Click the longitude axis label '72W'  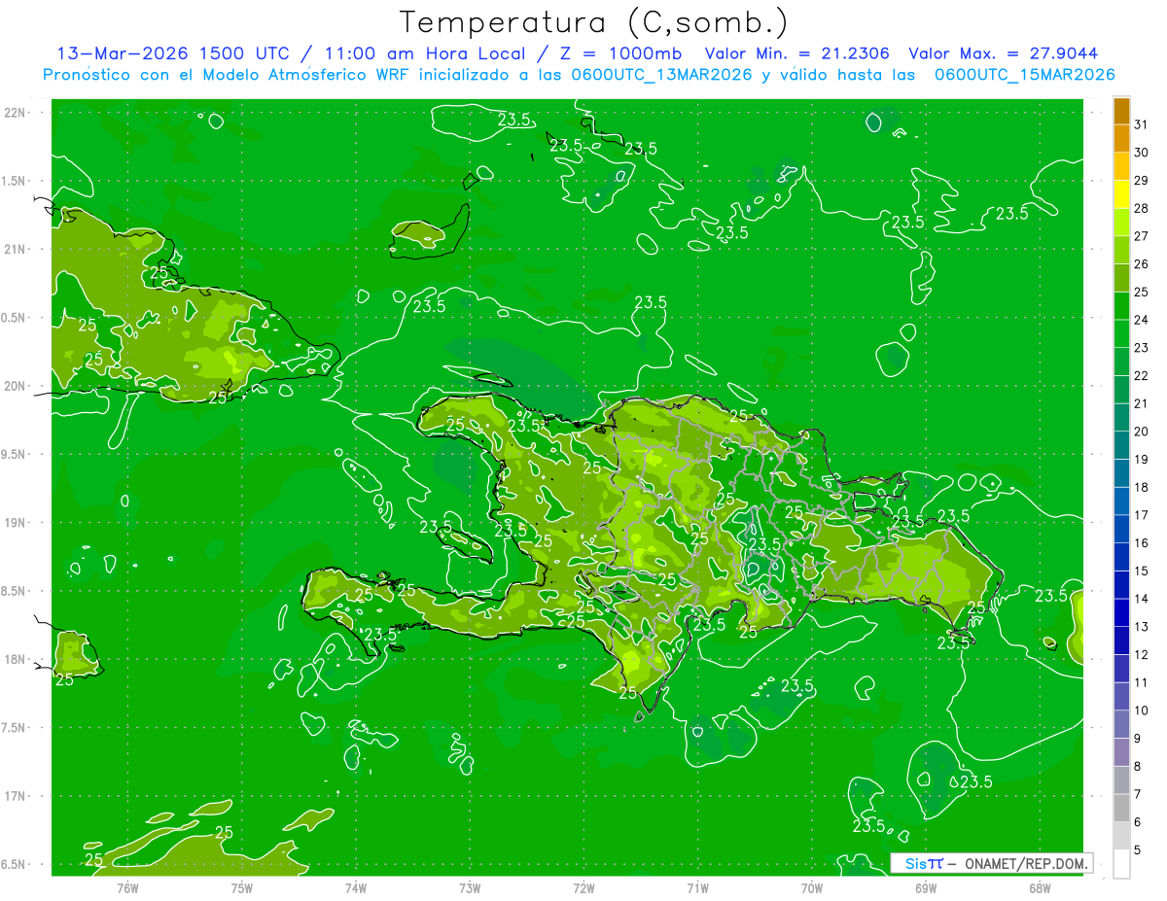(583, 888)
